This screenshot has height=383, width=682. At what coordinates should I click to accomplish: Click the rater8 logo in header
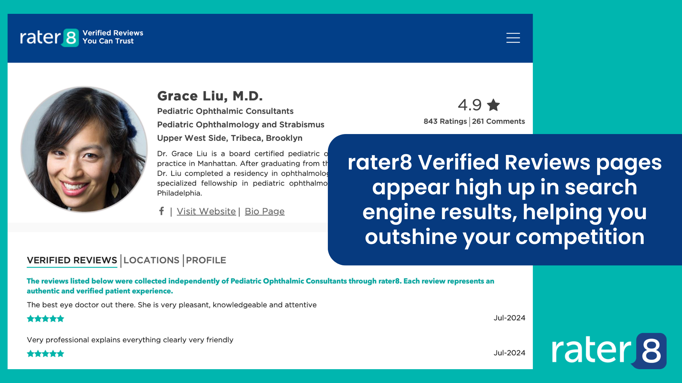coord(49,38)
